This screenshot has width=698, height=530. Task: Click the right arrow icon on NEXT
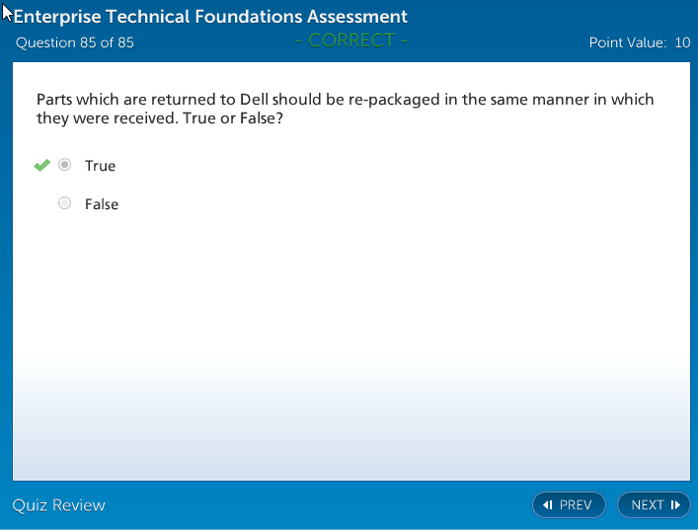(x=675, y=505)
